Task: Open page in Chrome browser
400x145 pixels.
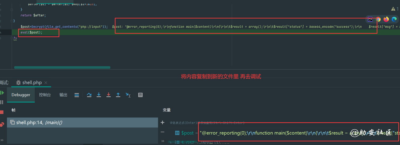Action: (x=378, y=19)
